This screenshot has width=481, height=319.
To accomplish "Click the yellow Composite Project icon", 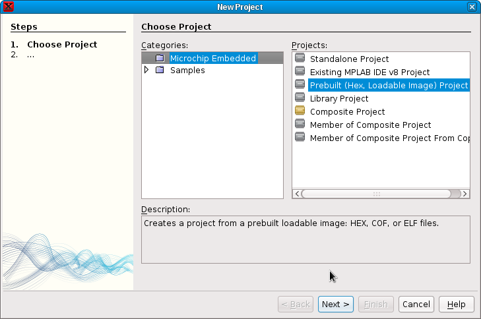I will (x=300, y=111).
